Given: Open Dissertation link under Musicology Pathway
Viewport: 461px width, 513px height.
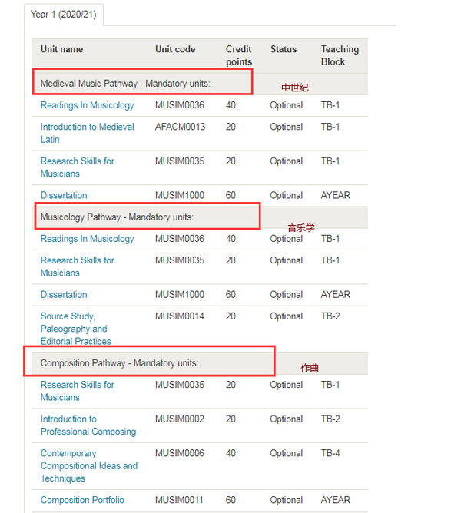Looking at the screenshot, I should 64,295.
